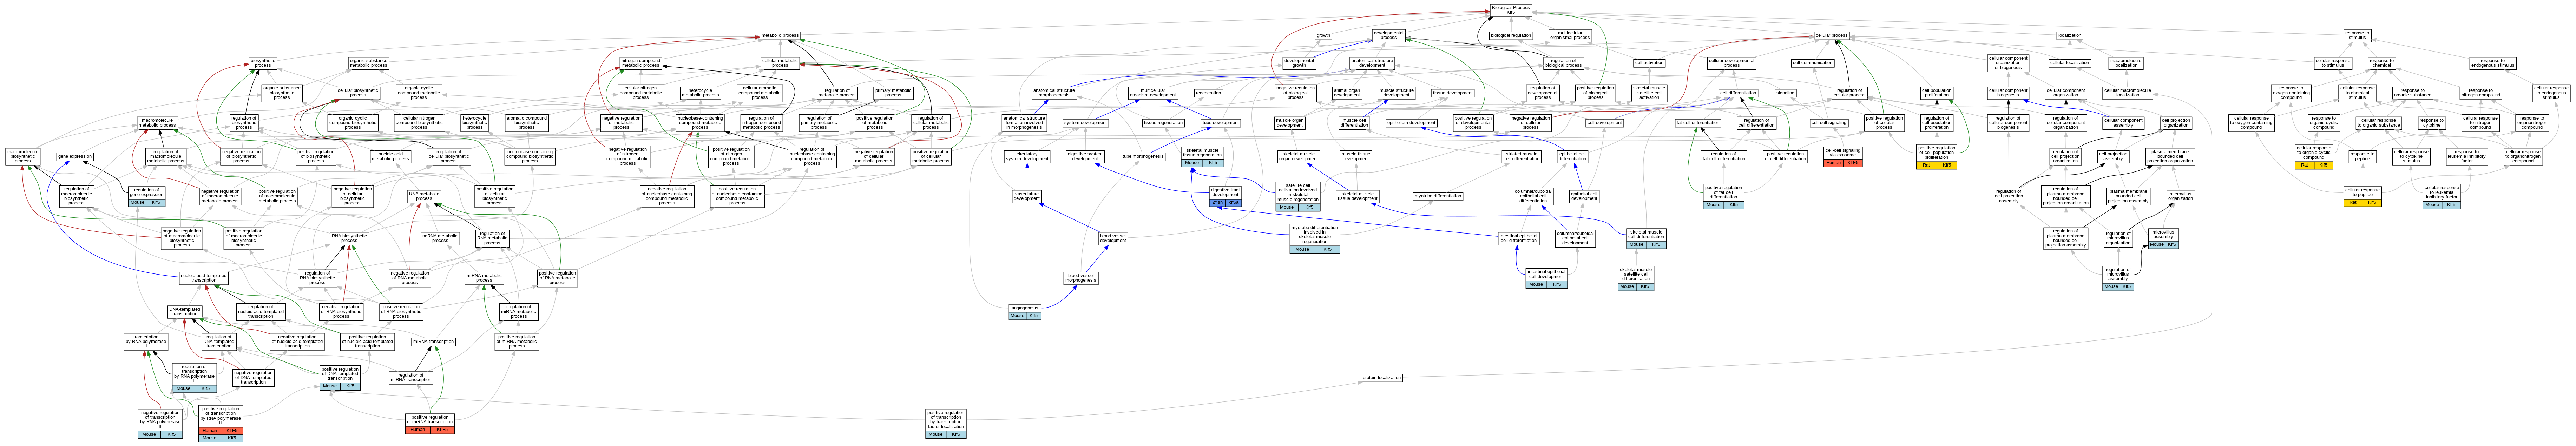Select the "ncRNA metabolic process" node
Viewport: 2576px width, 446px height.
click(440, 238)
